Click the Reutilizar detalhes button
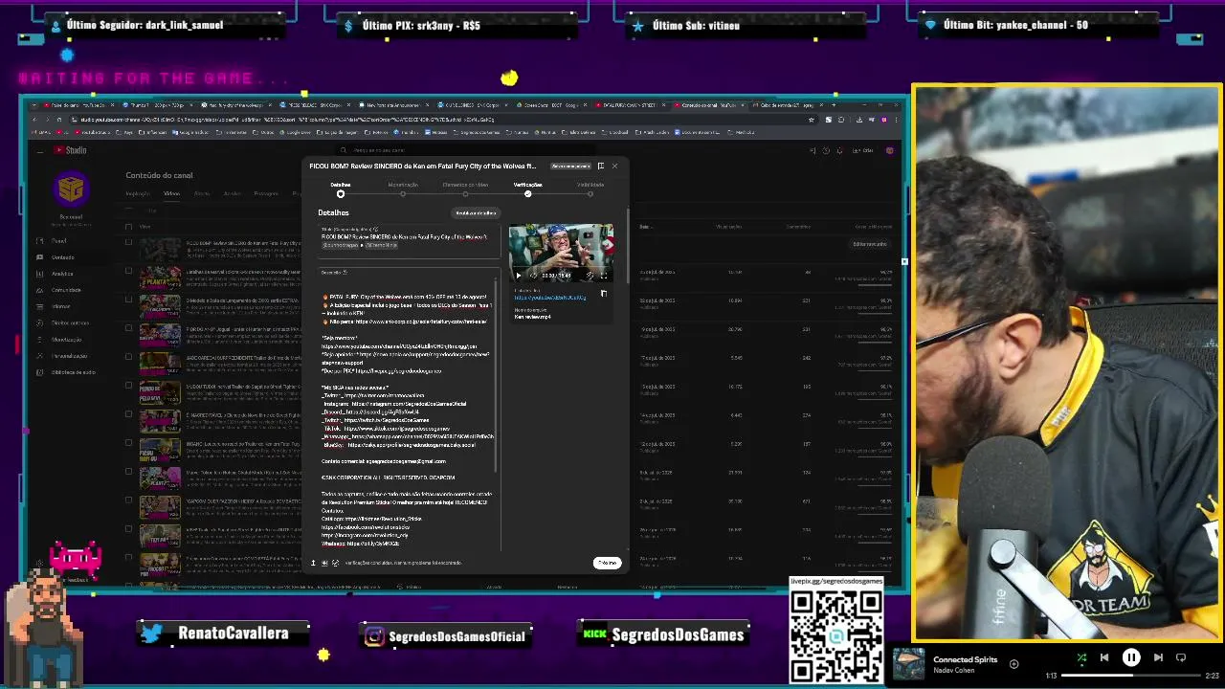 pos(476,212)
